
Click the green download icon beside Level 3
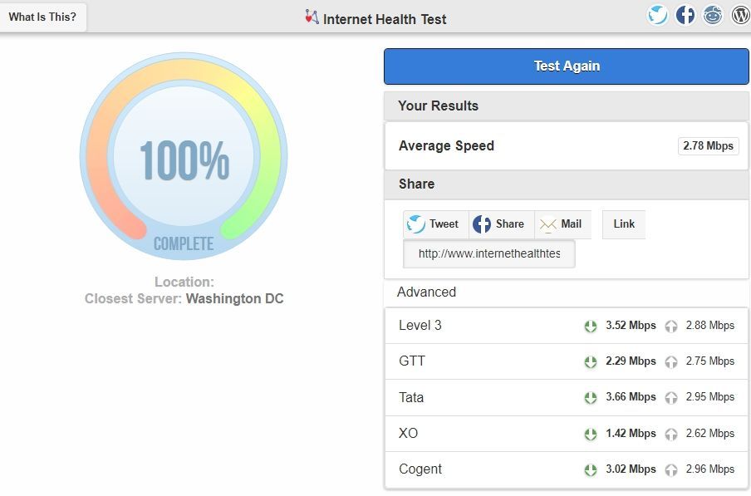click(x=589, y=326)
